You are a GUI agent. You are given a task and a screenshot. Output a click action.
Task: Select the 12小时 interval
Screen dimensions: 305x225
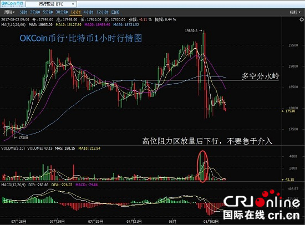(x=103, y=12)
